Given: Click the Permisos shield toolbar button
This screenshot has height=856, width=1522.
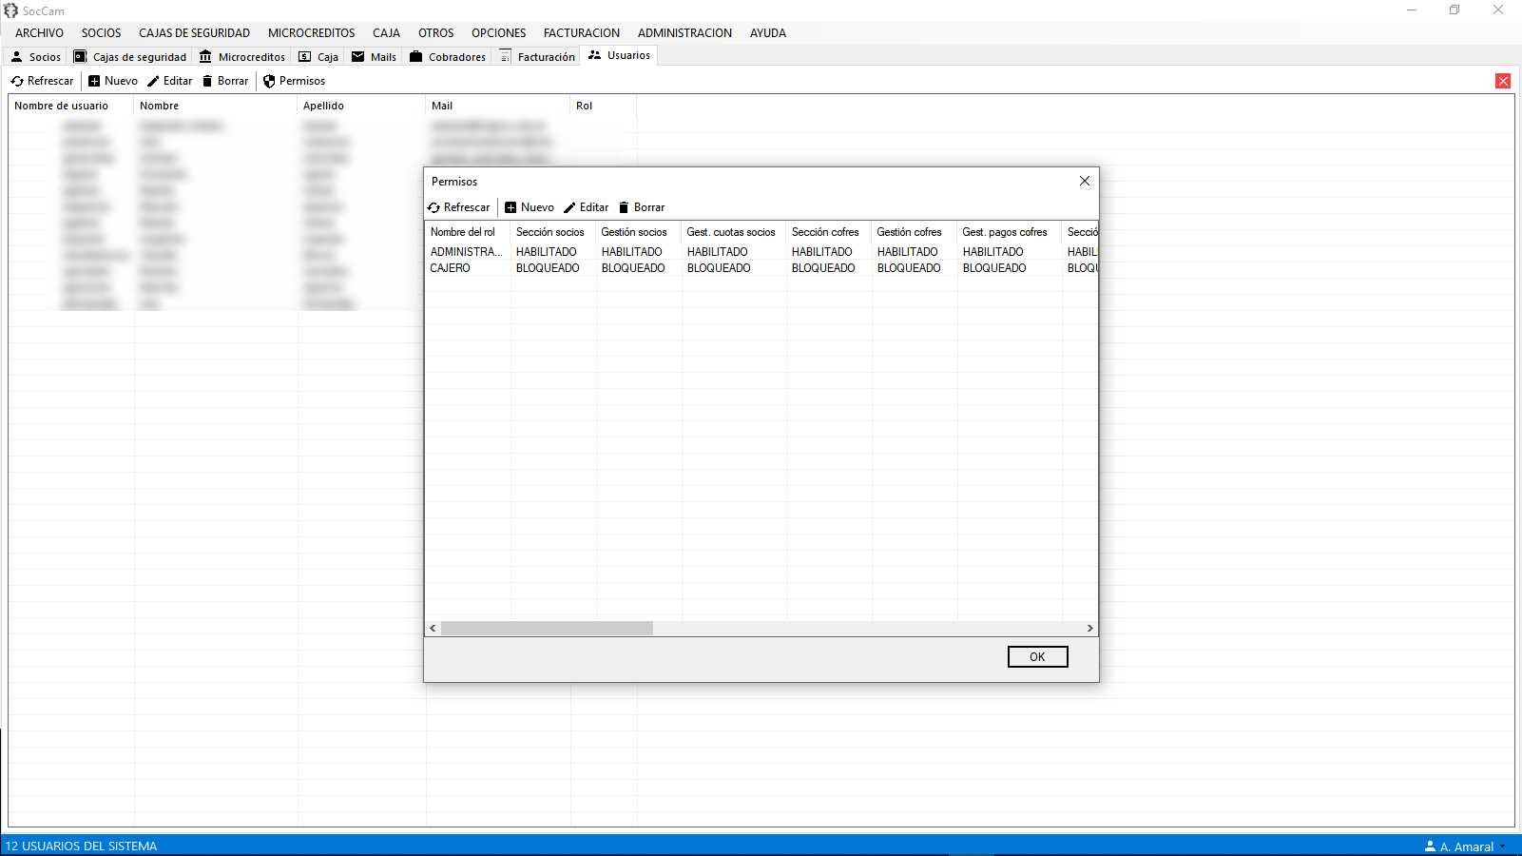Looking at the screenshot, I should 294,81.
